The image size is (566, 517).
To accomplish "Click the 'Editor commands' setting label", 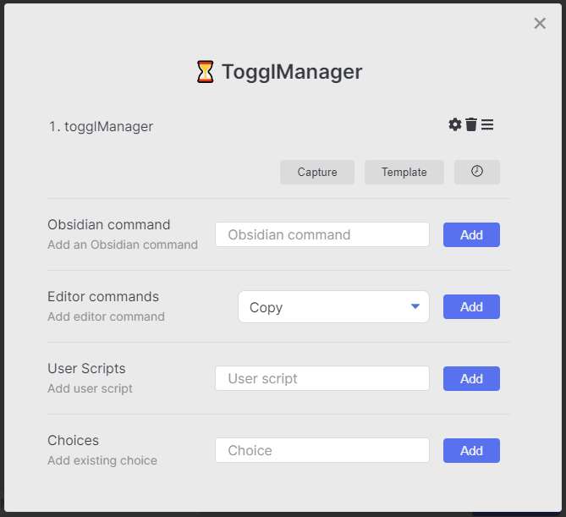I will [x=103, y=297].
